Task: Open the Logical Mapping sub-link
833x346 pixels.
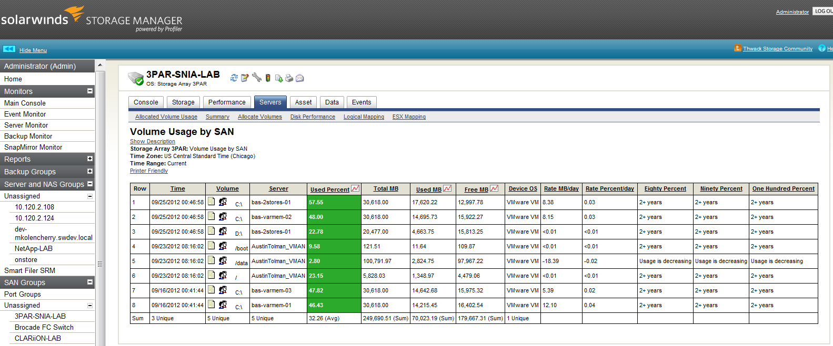Action: 364,117
